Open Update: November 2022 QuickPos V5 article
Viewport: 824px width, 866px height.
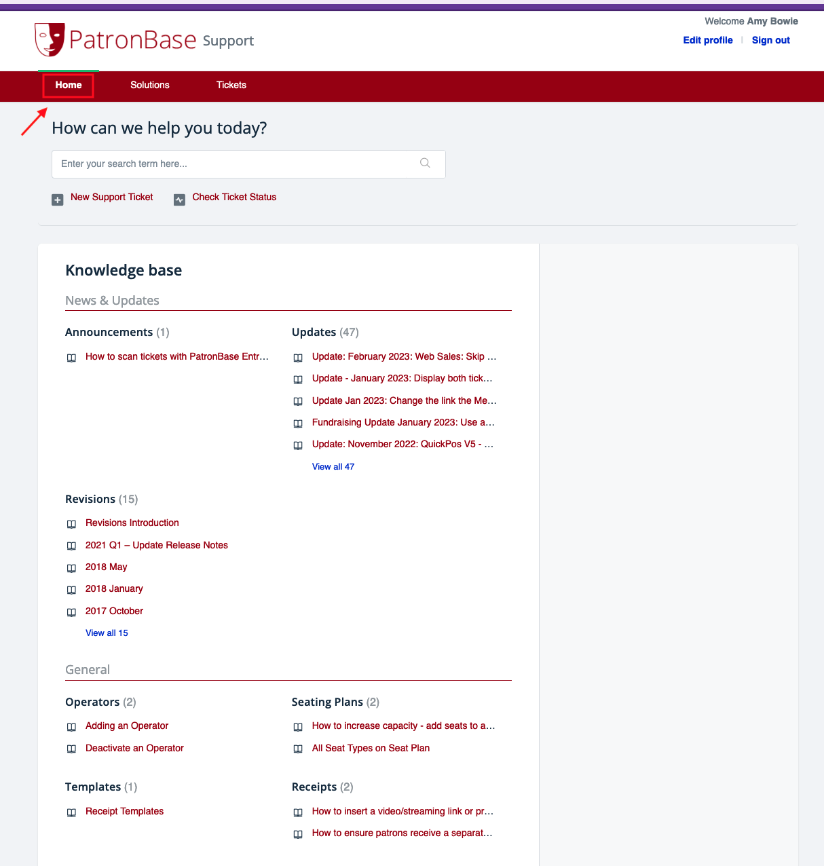click(403, 444)
